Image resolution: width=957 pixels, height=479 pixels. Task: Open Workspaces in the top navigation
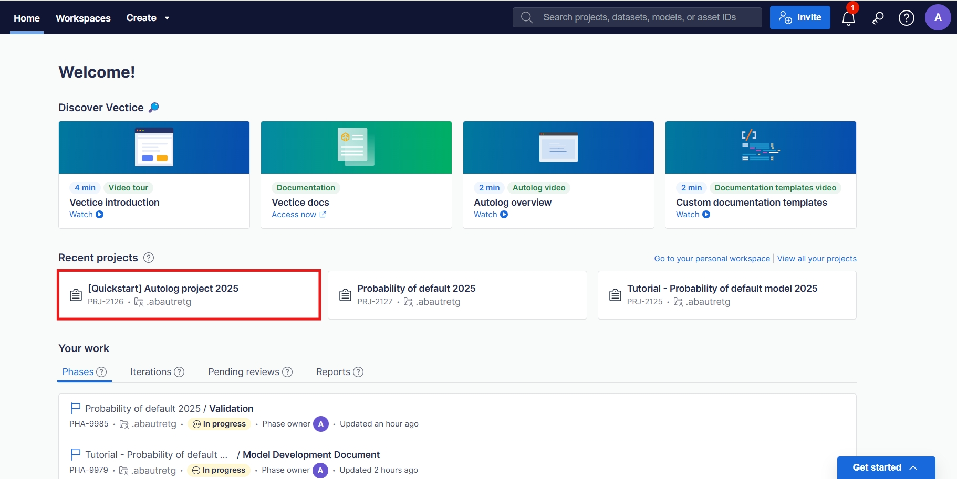[x=83, y=18]
